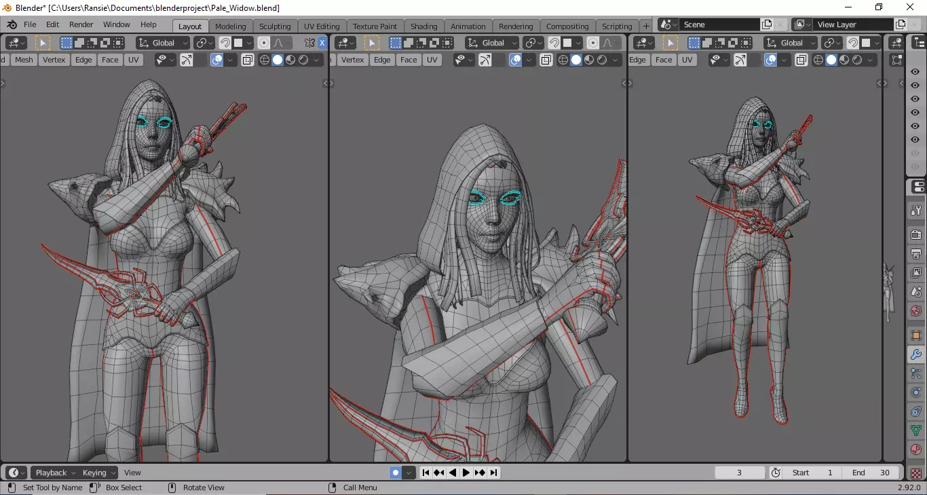Toggle use preview range clock icon
927x495 pixels.
point(776,473)
